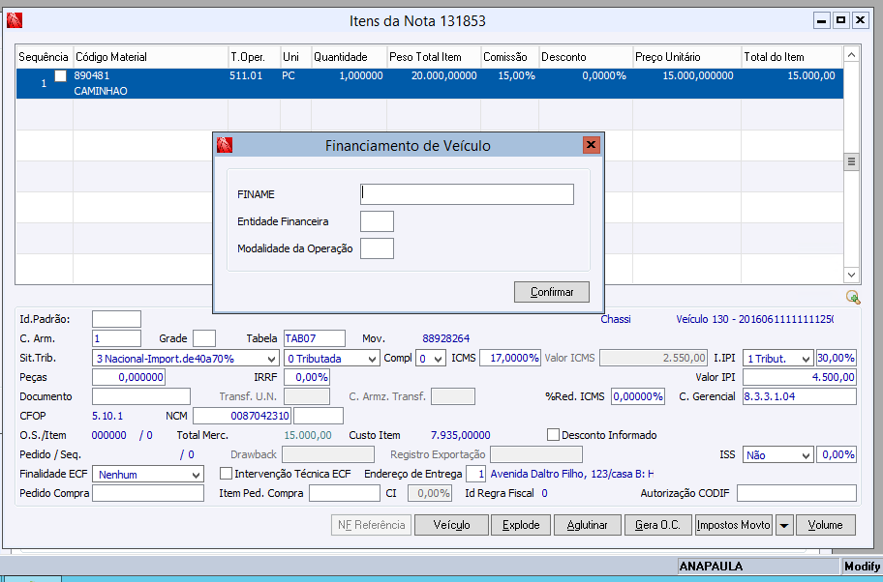883x582 pixels.
Task: Close the Financiamento de Veículo dialog
Action: coord(591,145)
